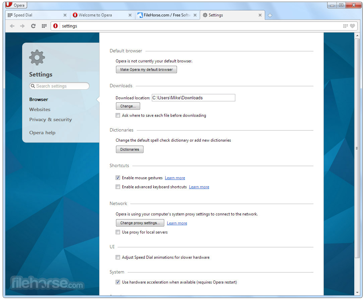Check Enable advanced keyboard shortcuts
This screenshot has height=300, width=364.
118,187
